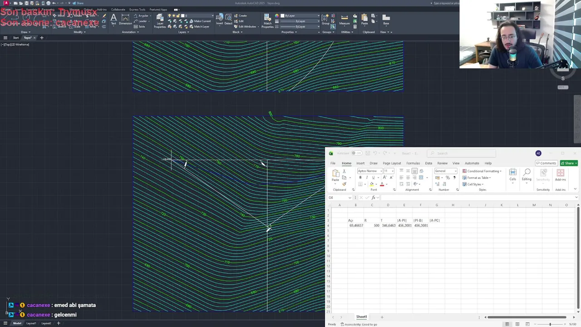Click the Excel Format Painter icon
The width and height of the screenshot is (581, 327).
tap(344, 183)
